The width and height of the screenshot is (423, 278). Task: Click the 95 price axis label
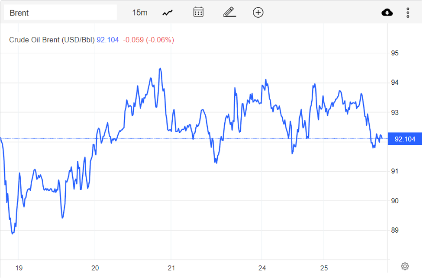coord(395,53)
